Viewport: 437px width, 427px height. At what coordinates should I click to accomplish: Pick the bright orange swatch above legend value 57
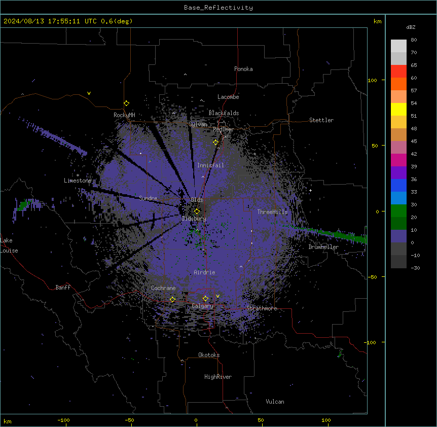click(398, 84)
